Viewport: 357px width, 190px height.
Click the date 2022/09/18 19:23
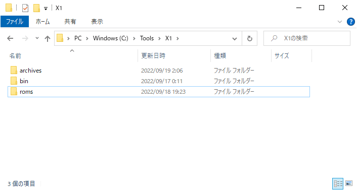[x=163, y=92]
